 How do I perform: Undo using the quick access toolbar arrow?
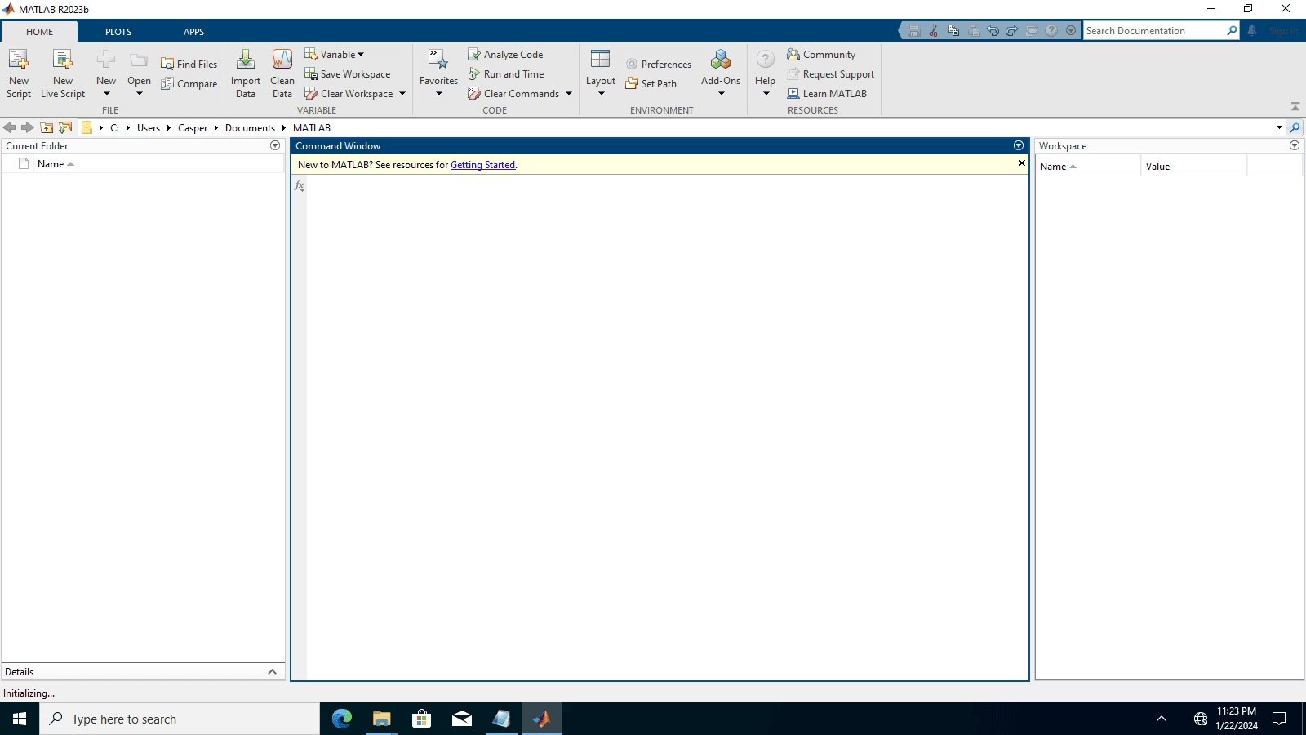click(x=993, y=31)
